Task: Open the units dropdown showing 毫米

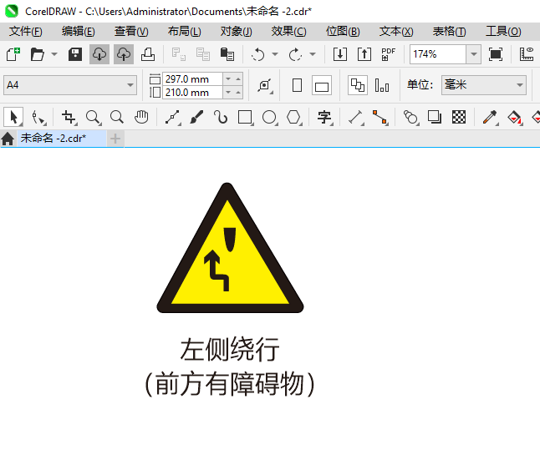Action: click(484, 85)
